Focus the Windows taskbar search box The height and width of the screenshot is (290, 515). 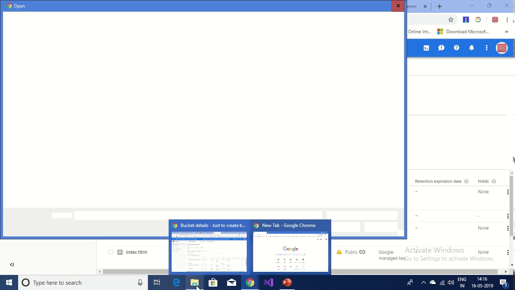click(82, 283)
